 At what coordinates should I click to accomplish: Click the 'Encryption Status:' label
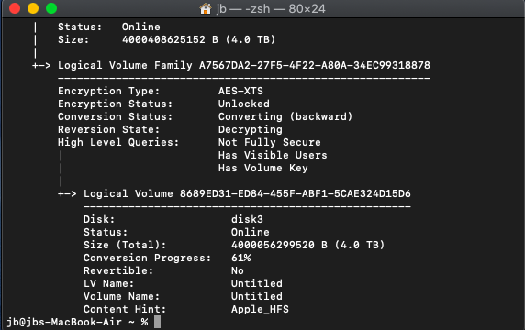point(115,104)
